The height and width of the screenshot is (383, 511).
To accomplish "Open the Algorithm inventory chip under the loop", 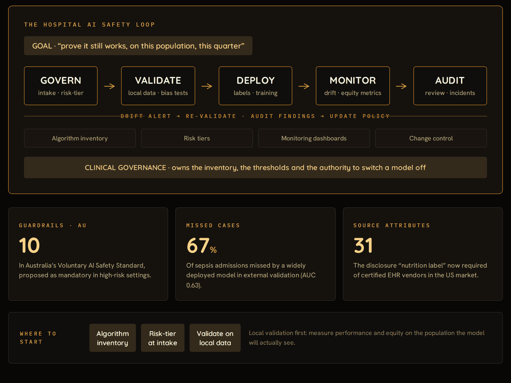I will coord(80,138).
